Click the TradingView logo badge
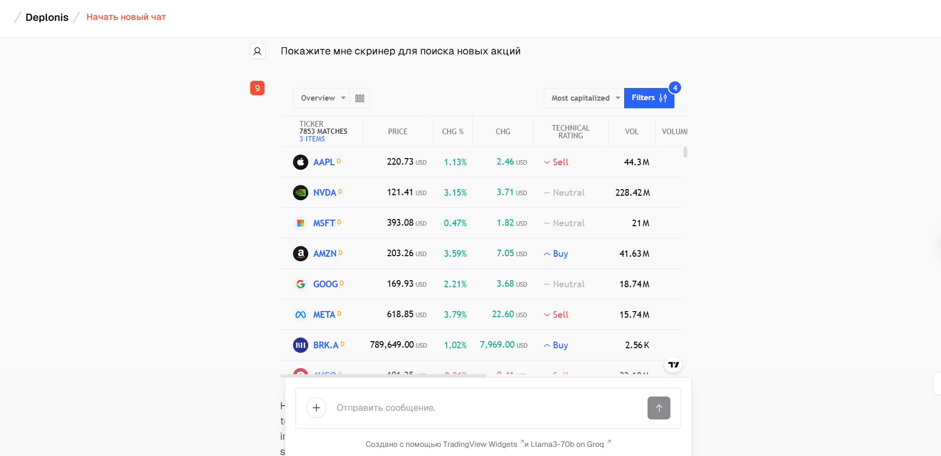The width and height of the screenshot is (941, 456). tap(673, 364)
